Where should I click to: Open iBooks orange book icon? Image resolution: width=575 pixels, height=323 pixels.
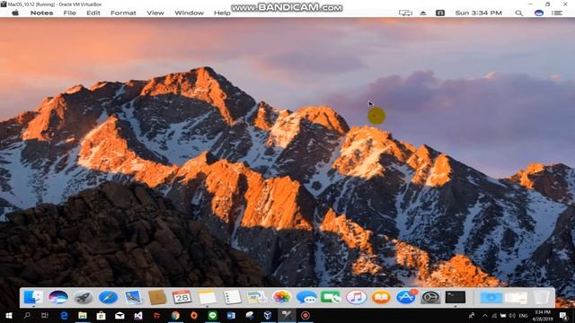(x=381, y=297)
